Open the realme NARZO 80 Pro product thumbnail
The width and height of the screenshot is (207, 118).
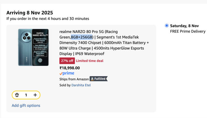click(x=33, y=47)
